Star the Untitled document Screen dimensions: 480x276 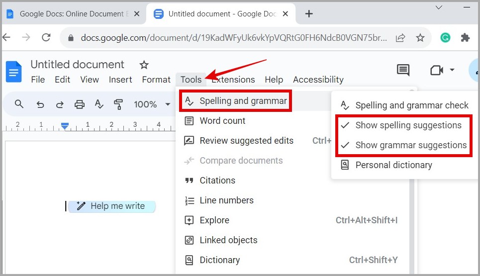point(144,65)
